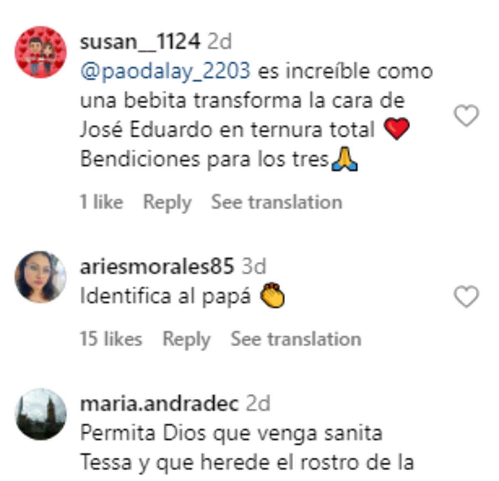
Task: Open the 2d timestamp beside susan__1124
Action: [220, 42]
